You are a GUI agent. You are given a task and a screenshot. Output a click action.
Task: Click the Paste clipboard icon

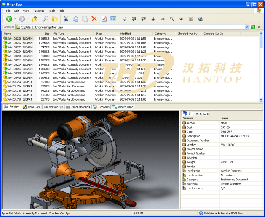pyautogui.click(x=85, y=19)
